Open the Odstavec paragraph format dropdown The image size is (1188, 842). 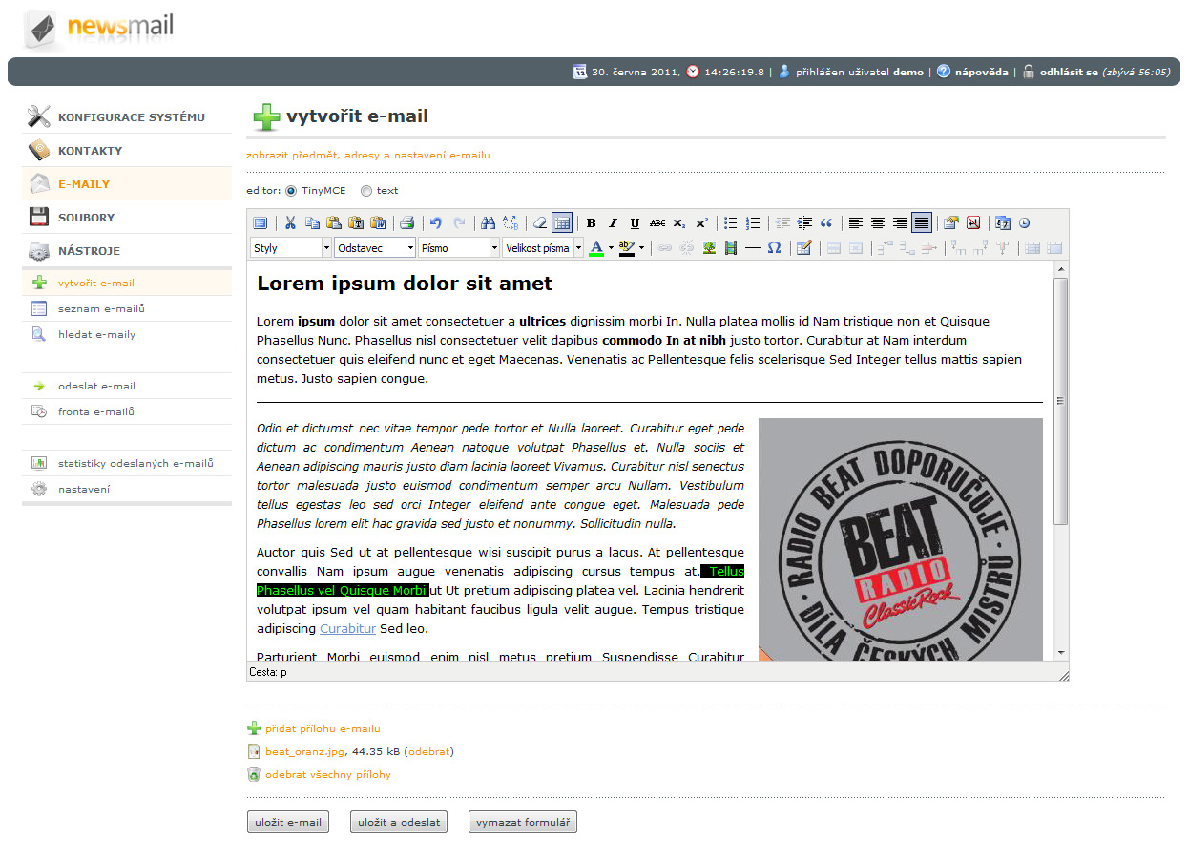click(375, 248)
